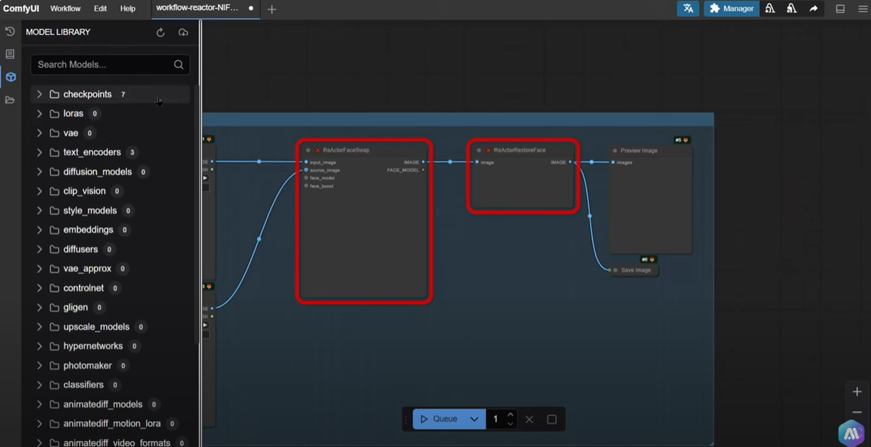Click the load all folders cloud icon
Viewport: 871px width, 447px height.
[x=183, y=32]
